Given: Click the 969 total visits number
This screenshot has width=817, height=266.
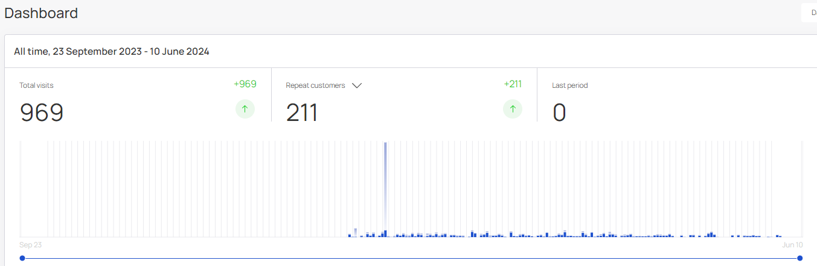Looking at the screenshot, I should 42,113.
